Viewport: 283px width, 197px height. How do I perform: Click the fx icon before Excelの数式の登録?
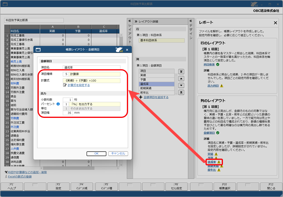click(x=6, y=176)
